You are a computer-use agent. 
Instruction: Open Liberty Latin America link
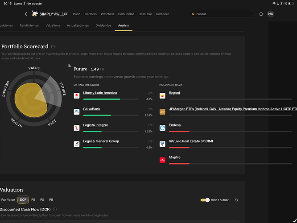100,93
